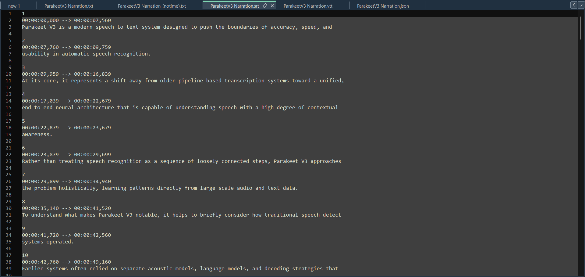Screen dimensions: 585x277
Task: Click the timestamp 00:00:09,959 --> 00:00:16,839
Action: click(x=66, y=74)
